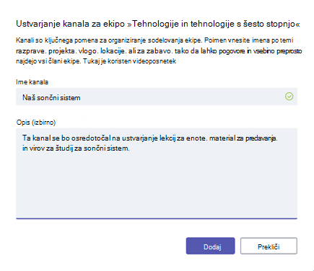Click inside the Opis description text area
314x271 pixels.
pos(157,174)
